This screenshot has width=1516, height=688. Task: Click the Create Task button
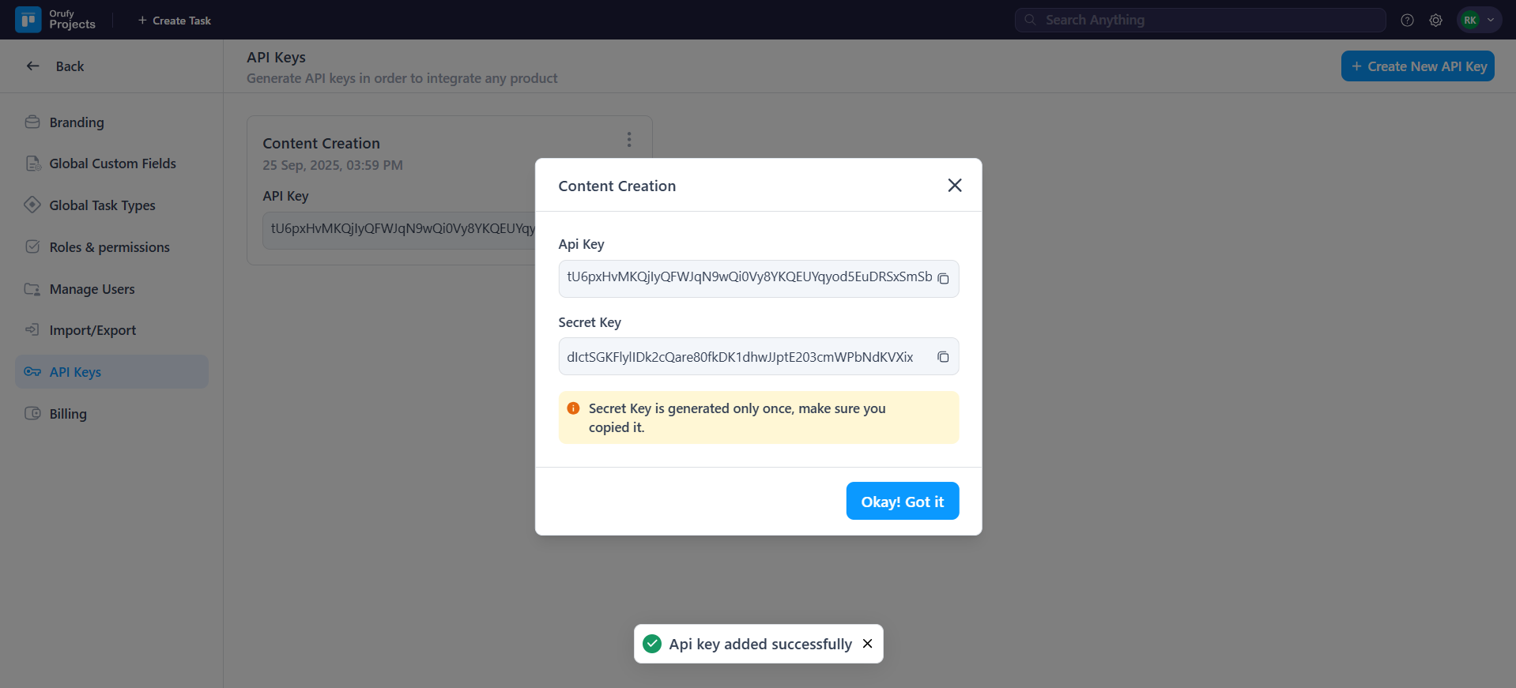coord(175,21)
